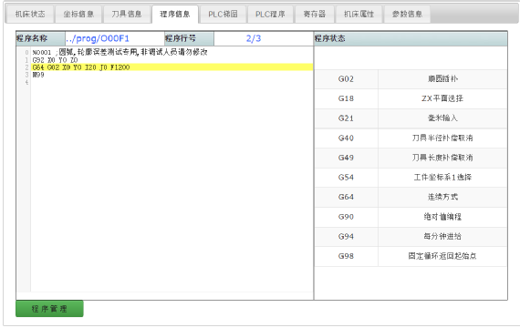Click the G18 status row code
The width and height of the screenshot is (520, 328).
click(x=346, y=98)
